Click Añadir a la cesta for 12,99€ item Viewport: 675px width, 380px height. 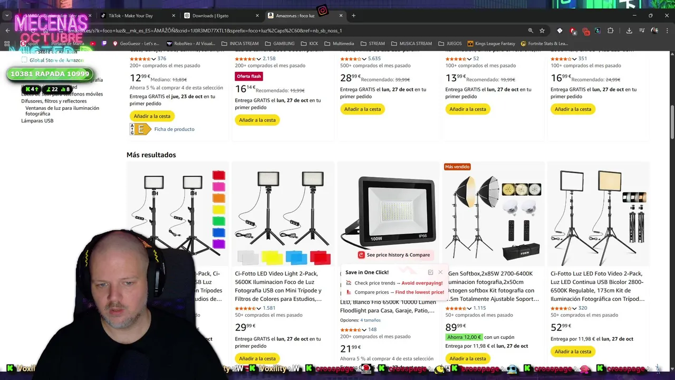pos(152,116)
